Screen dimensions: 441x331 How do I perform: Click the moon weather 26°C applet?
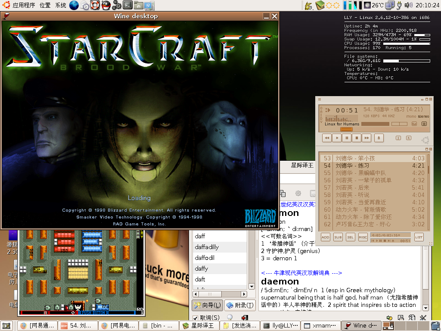click(373, 5)
